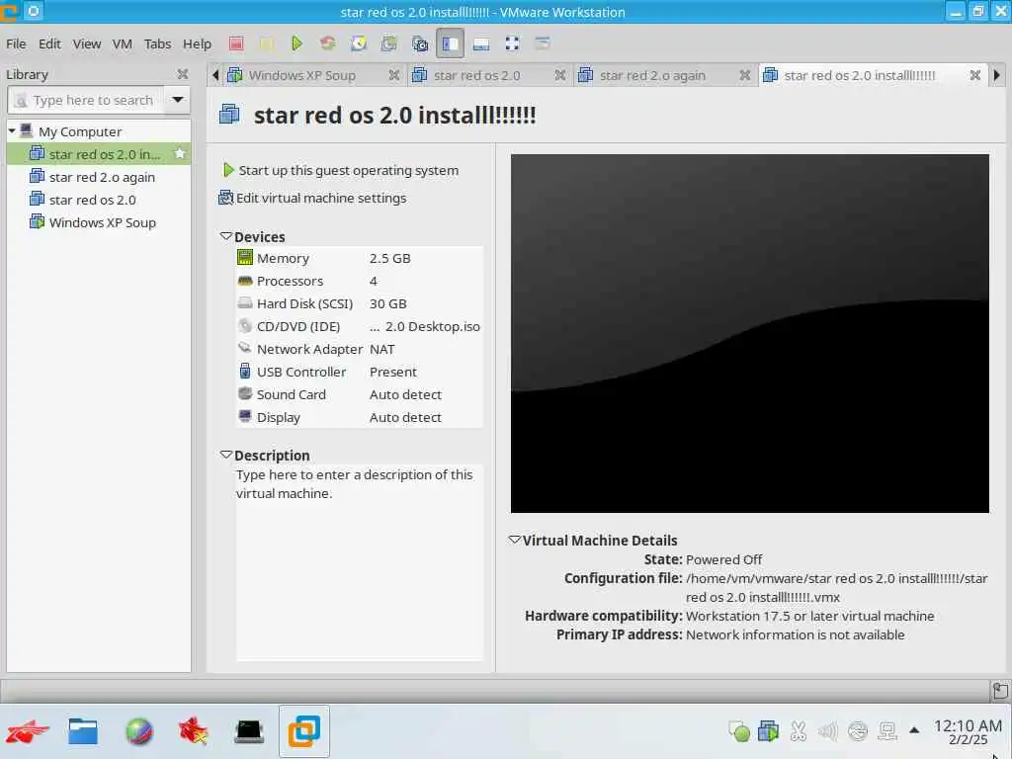1012x759 pixels.
Task: Close the star red os 2.0 installl!!!!!!! tab
Action: pyautogui.click(x=975, y=75)
